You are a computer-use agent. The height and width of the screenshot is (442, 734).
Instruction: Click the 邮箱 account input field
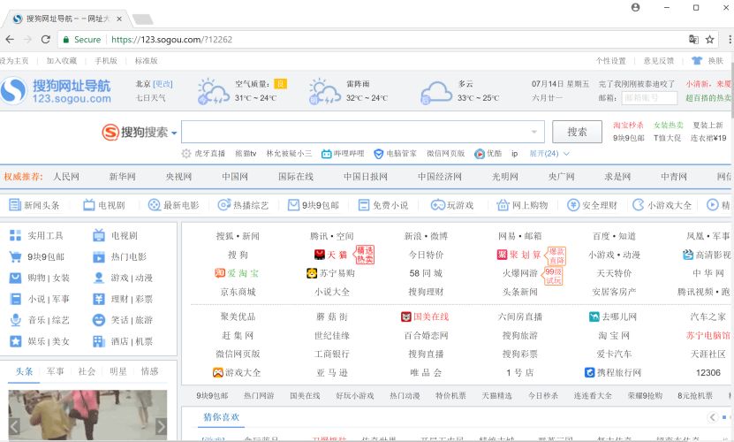(x=649, y=98)
